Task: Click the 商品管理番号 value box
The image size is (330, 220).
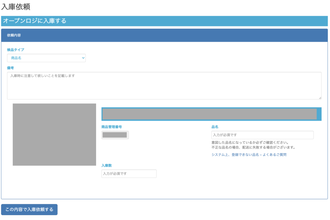Action: point(115,135)
